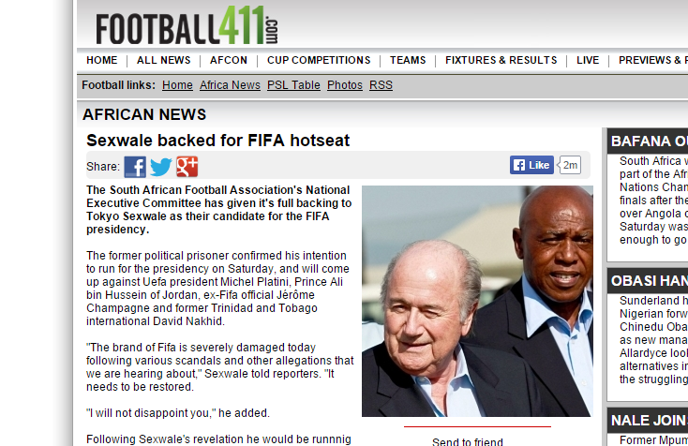This screenshot has height=446, width=688.
Task: Share article via Twitter bird icon
Action: click(x=161, y=167)
